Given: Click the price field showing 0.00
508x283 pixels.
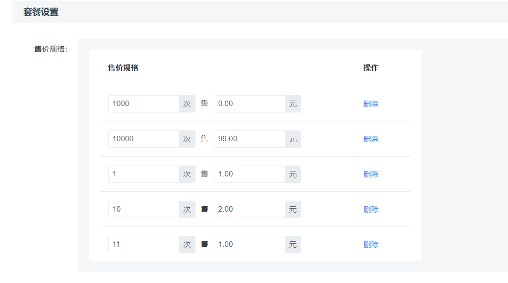Looking at the screenshot, I should [x=249, y=104].
